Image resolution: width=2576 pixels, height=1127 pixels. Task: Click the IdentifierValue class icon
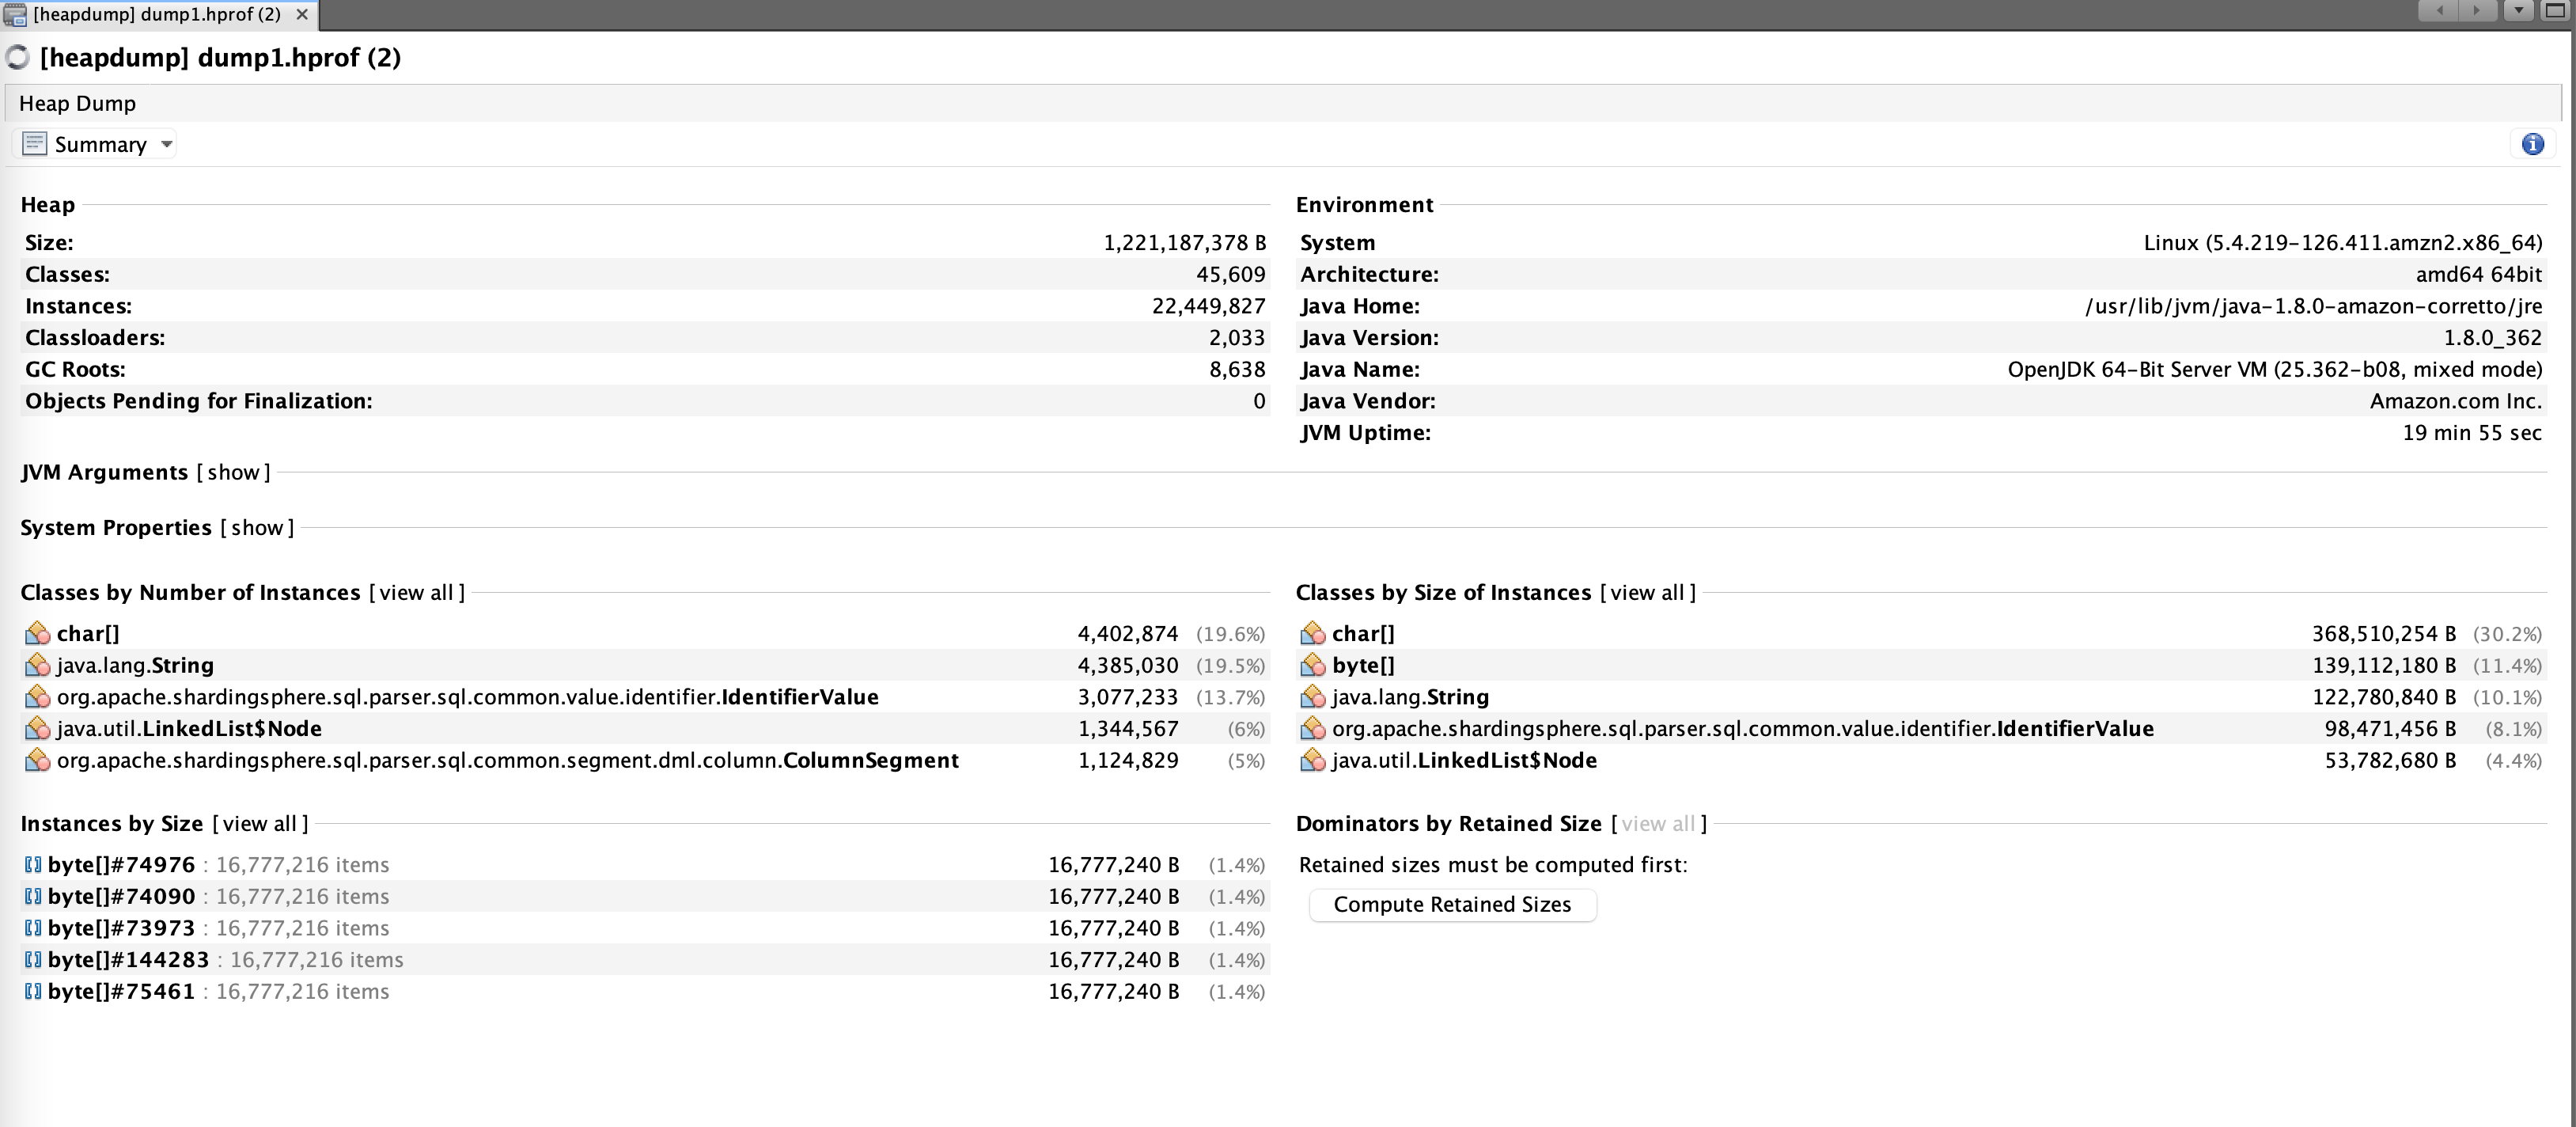pos(37,697)
